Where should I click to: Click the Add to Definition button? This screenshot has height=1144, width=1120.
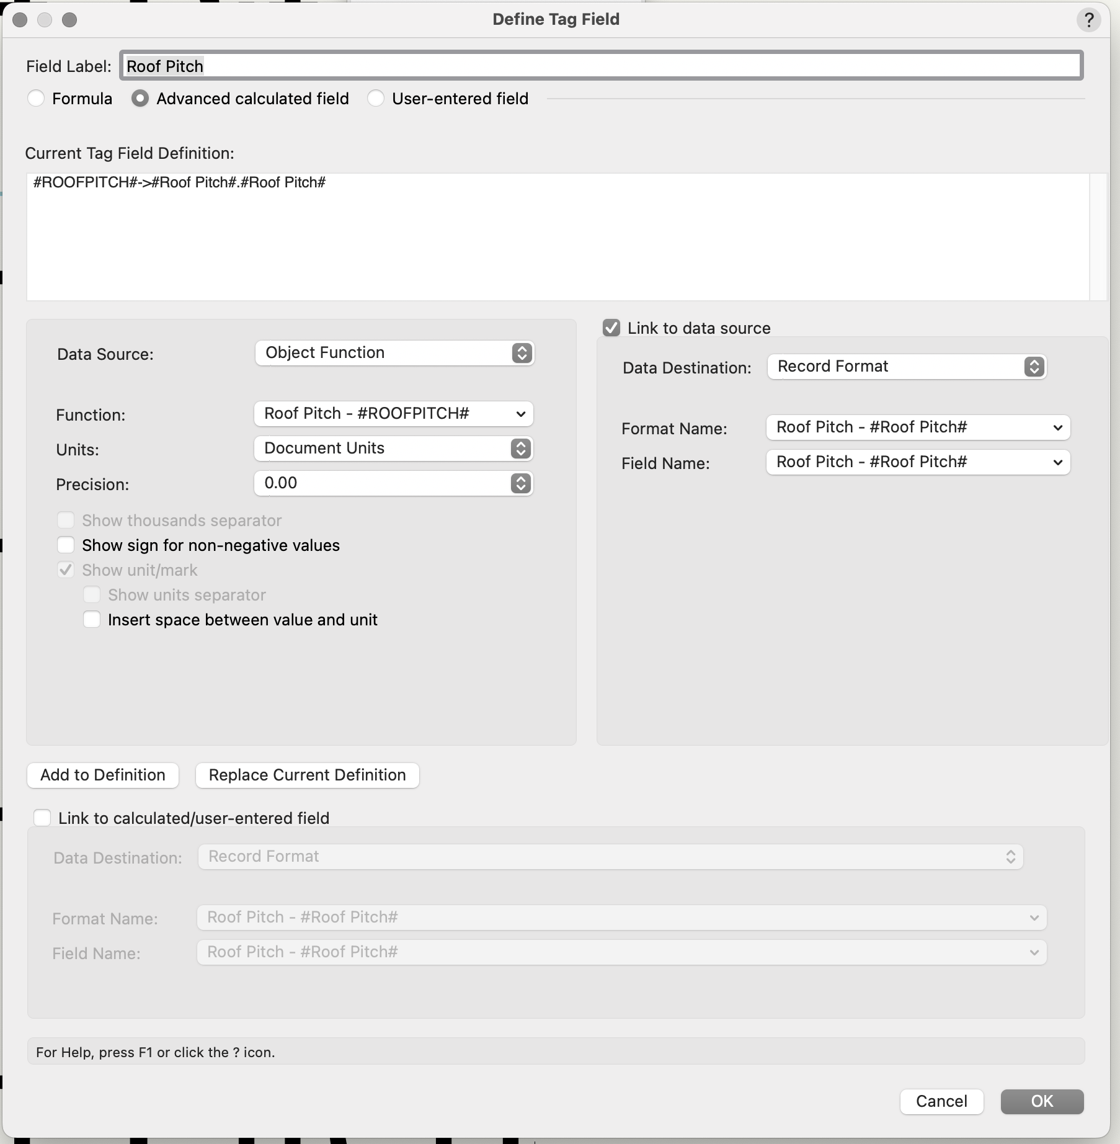pyautogui.click(x=103, y=775)
